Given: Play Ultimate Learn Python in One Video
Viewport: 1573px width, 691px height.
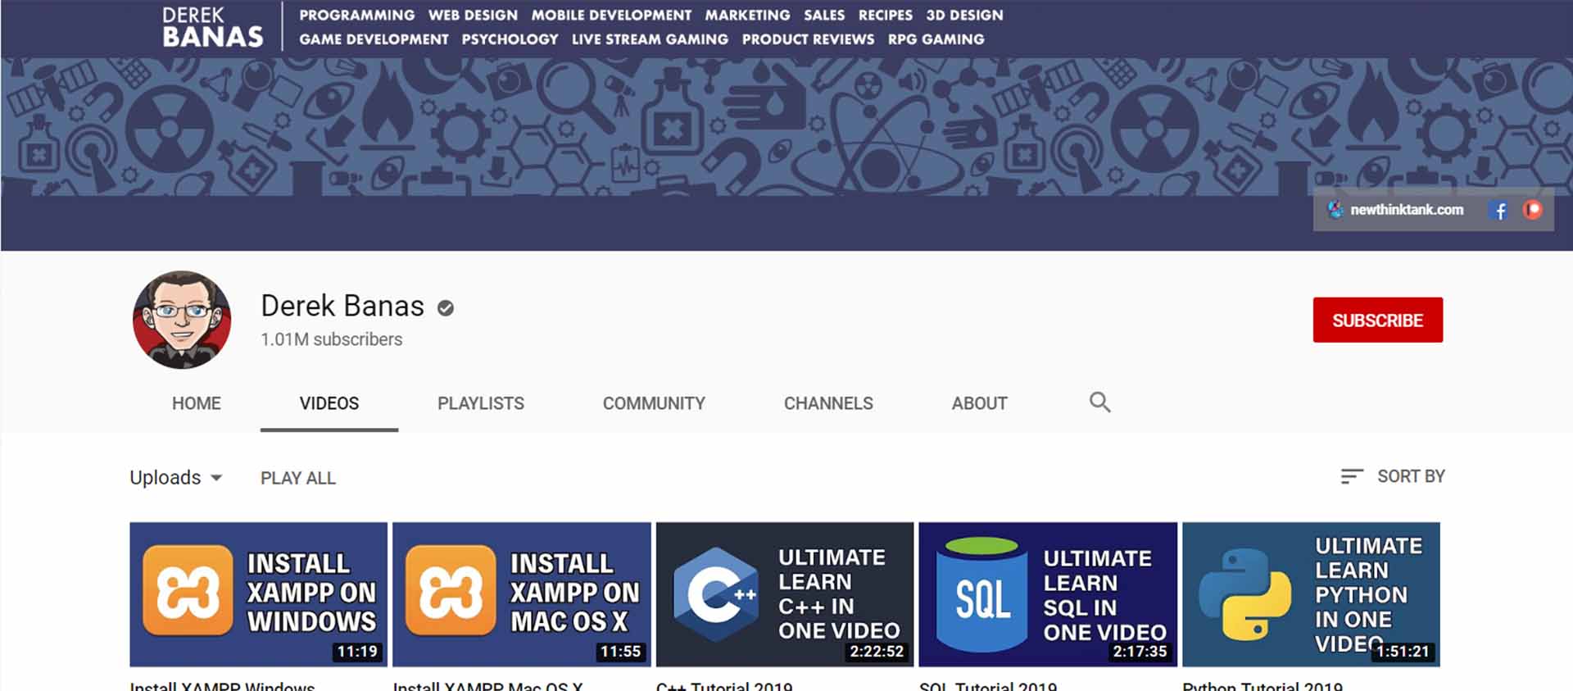Looking at the screenshot, I should pos(1311,594).
